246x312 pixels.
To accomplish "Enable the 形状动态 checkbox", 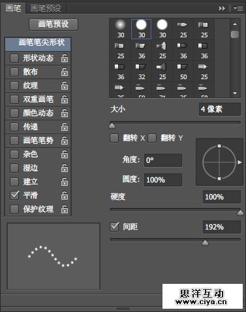I will click(14, 58).
